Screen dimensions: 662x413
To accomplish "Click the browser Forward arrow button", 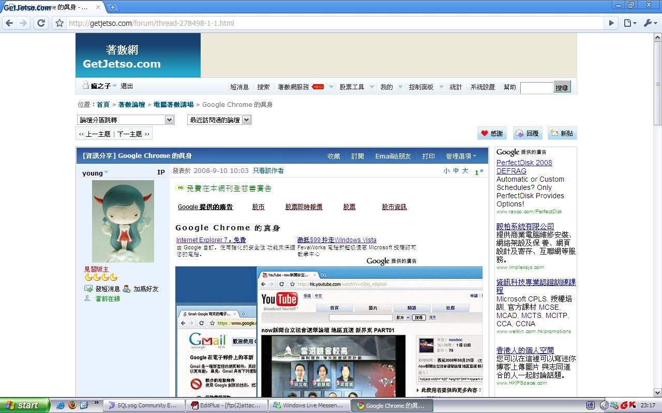I will (x=23, y=23).
